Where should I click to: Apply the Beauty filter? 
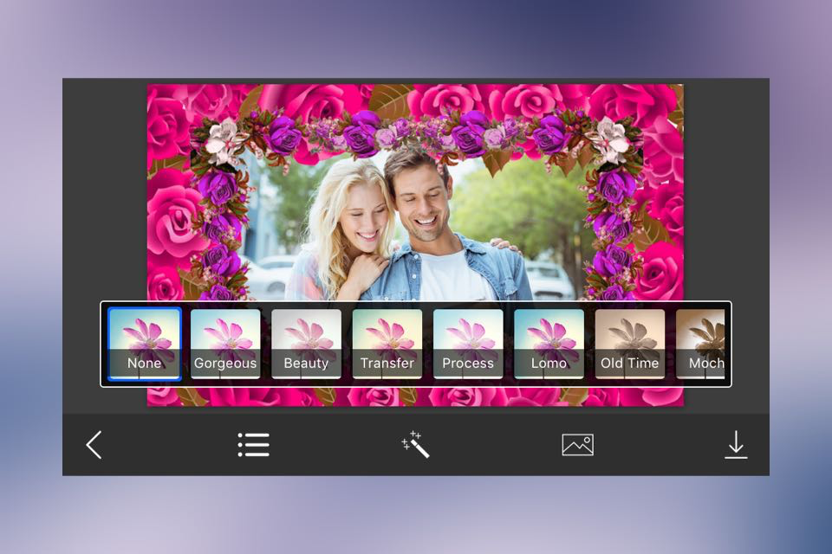pos(306,344)
